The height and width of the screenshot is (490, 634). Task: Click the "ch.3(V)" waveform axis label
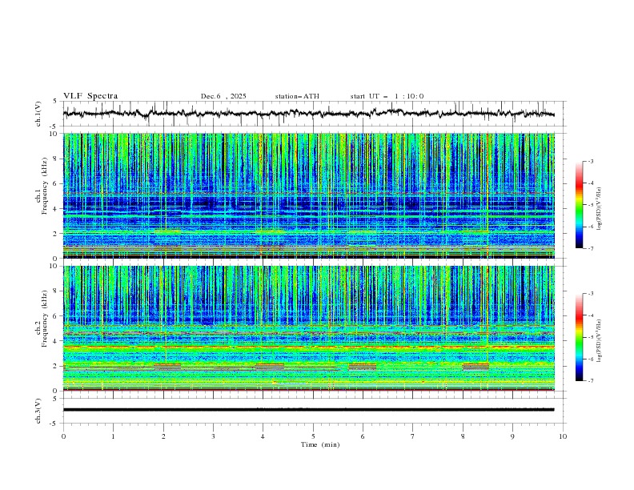pos(38,410)
